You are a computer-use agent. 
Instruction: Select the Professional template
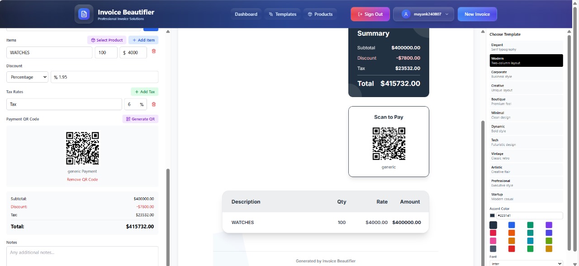(x=526, y=183)
